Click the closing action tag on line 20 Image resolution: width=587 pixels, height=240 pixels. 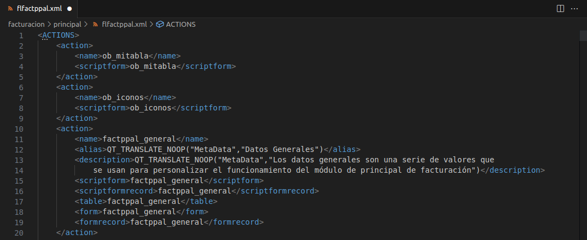click(77, 232)
